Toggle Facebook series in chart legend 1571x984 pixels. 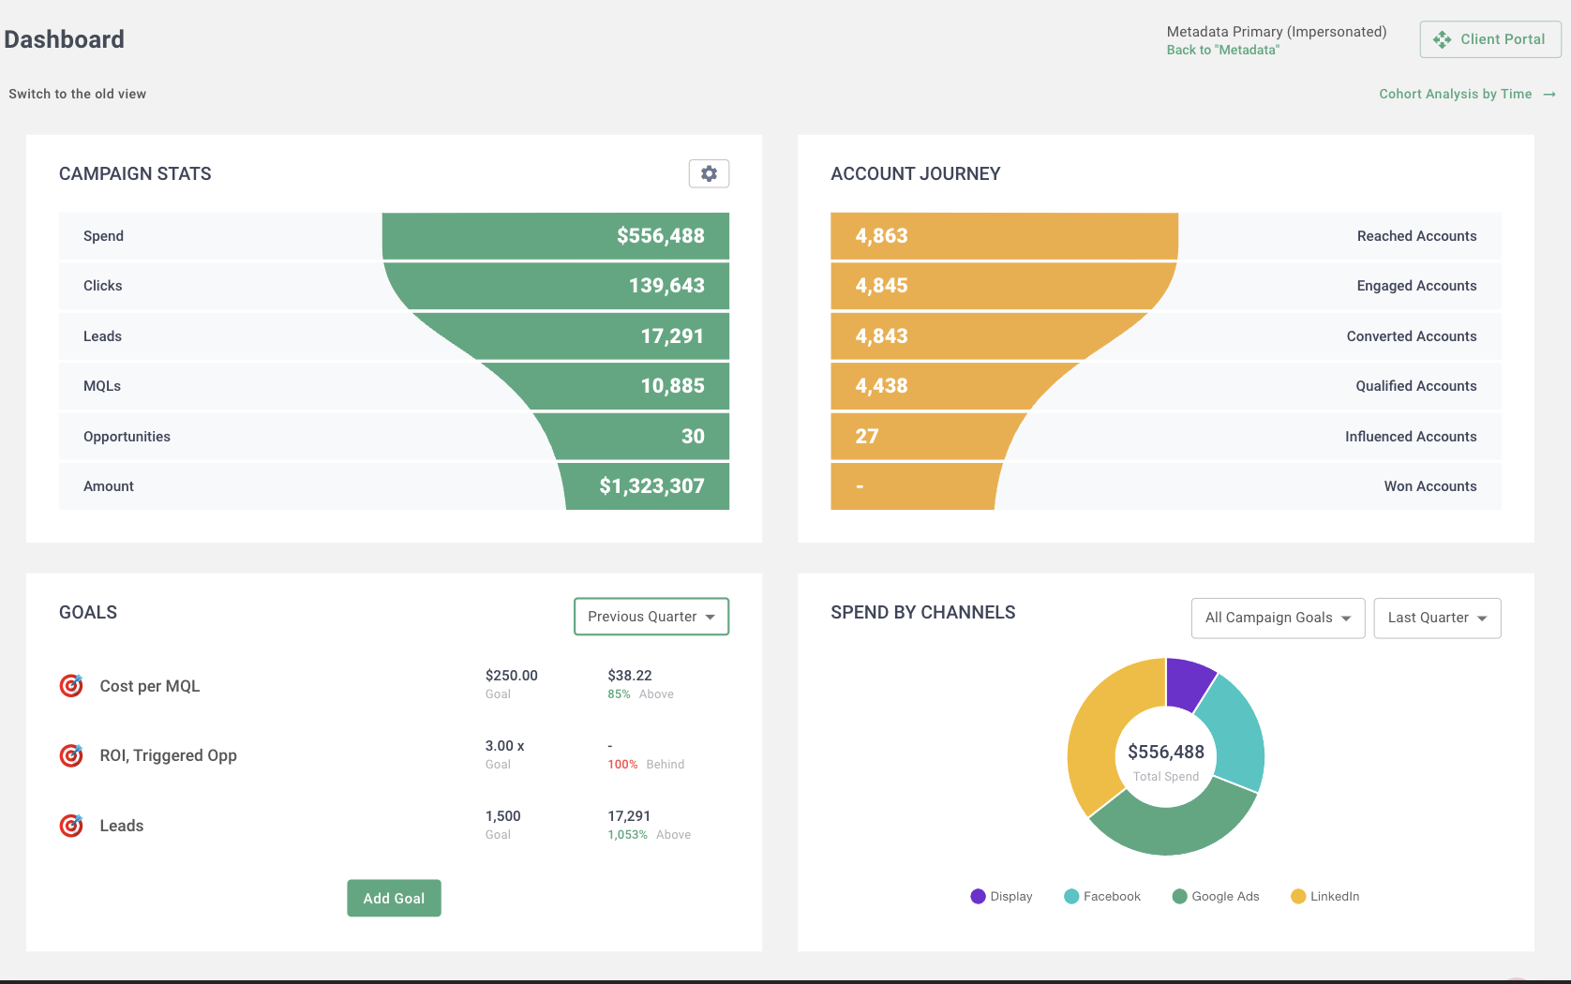pos(1102,897)
